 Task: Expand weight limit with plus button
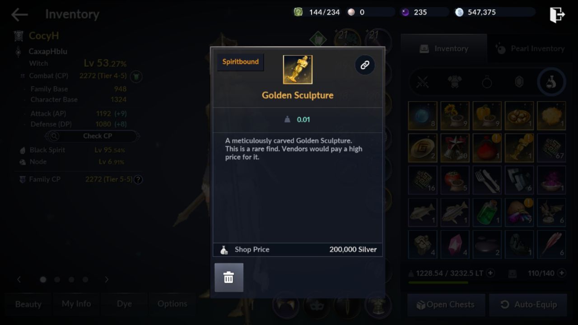(x=490, y=273)
